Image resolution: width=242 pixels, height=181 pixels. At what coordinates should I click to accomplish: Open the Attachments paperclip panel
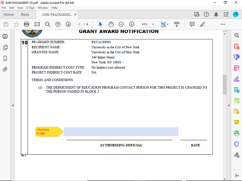click(5, 69)
